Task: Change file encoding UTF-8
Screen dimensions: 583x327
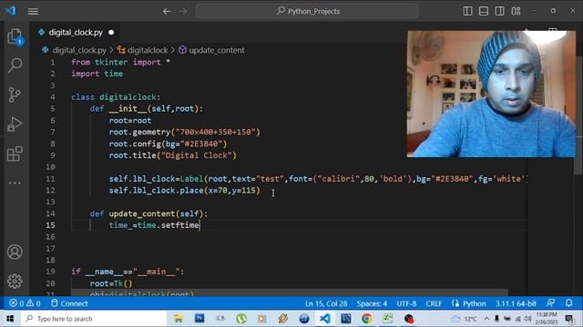Action: pos(406,303)
